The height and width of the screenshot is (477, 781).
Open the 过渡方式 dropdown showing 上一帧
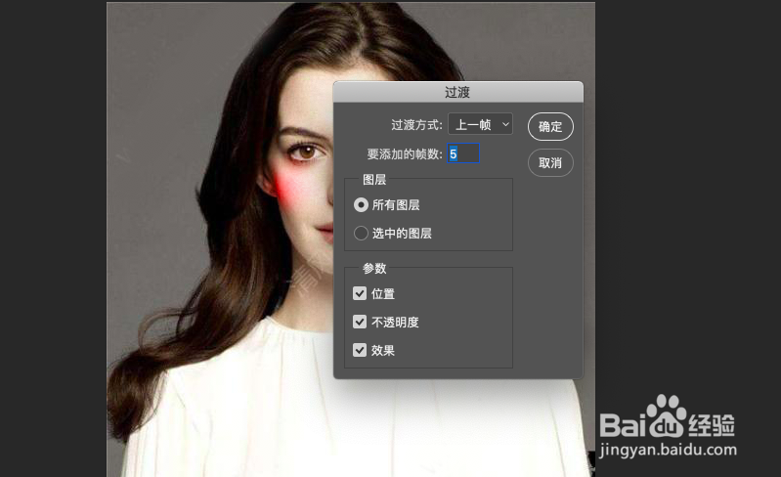point(480,124)
